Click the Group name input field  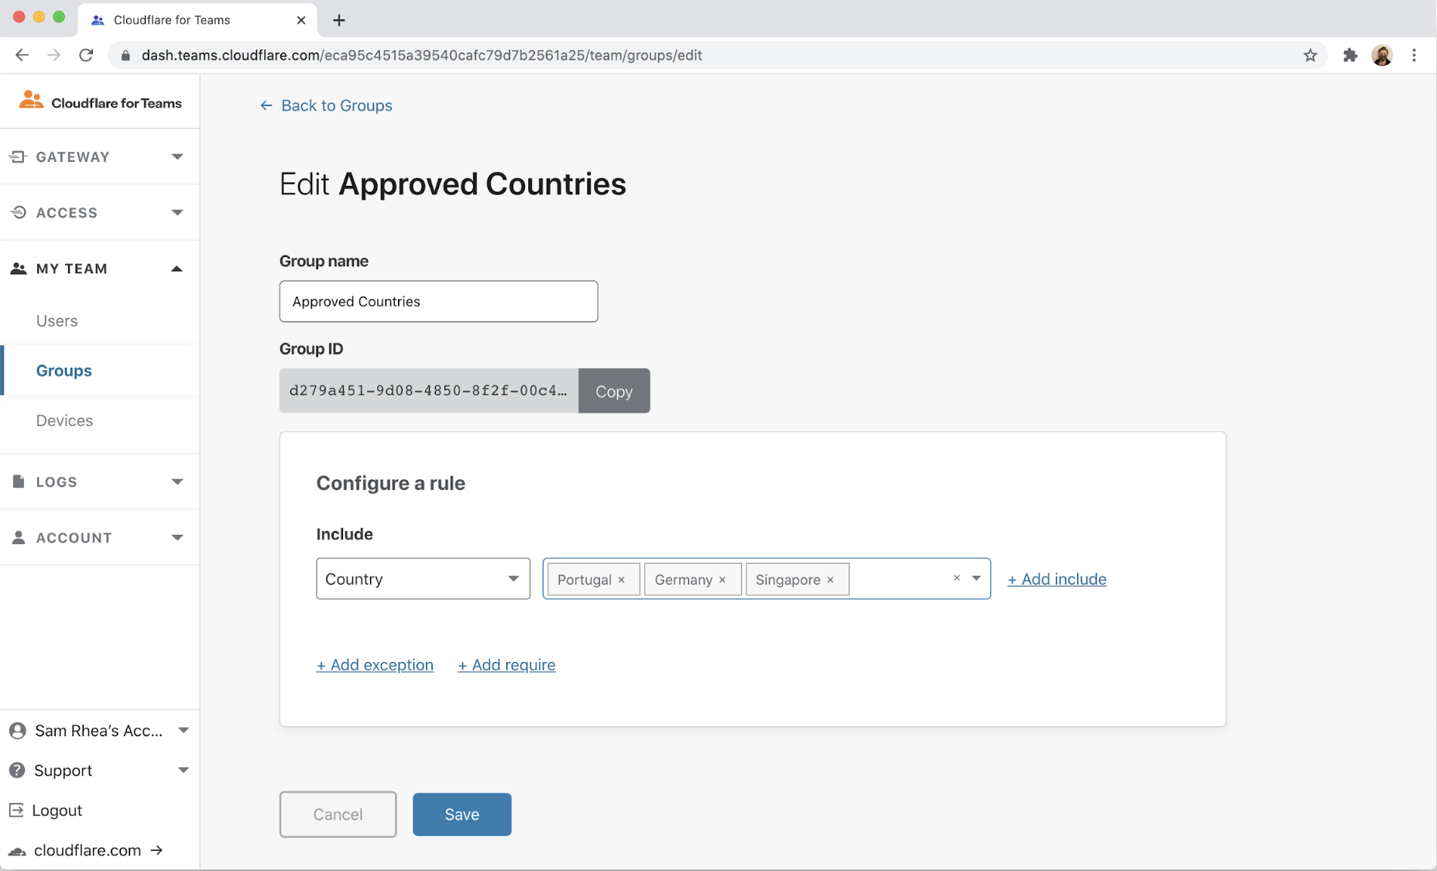tap(438, 301)
